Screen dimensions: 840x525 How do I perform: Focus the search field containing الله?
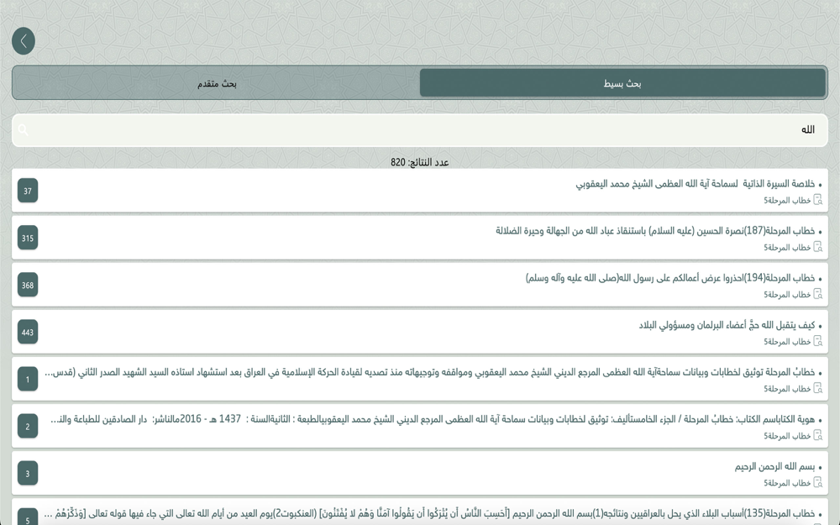(x=420, y=130)
